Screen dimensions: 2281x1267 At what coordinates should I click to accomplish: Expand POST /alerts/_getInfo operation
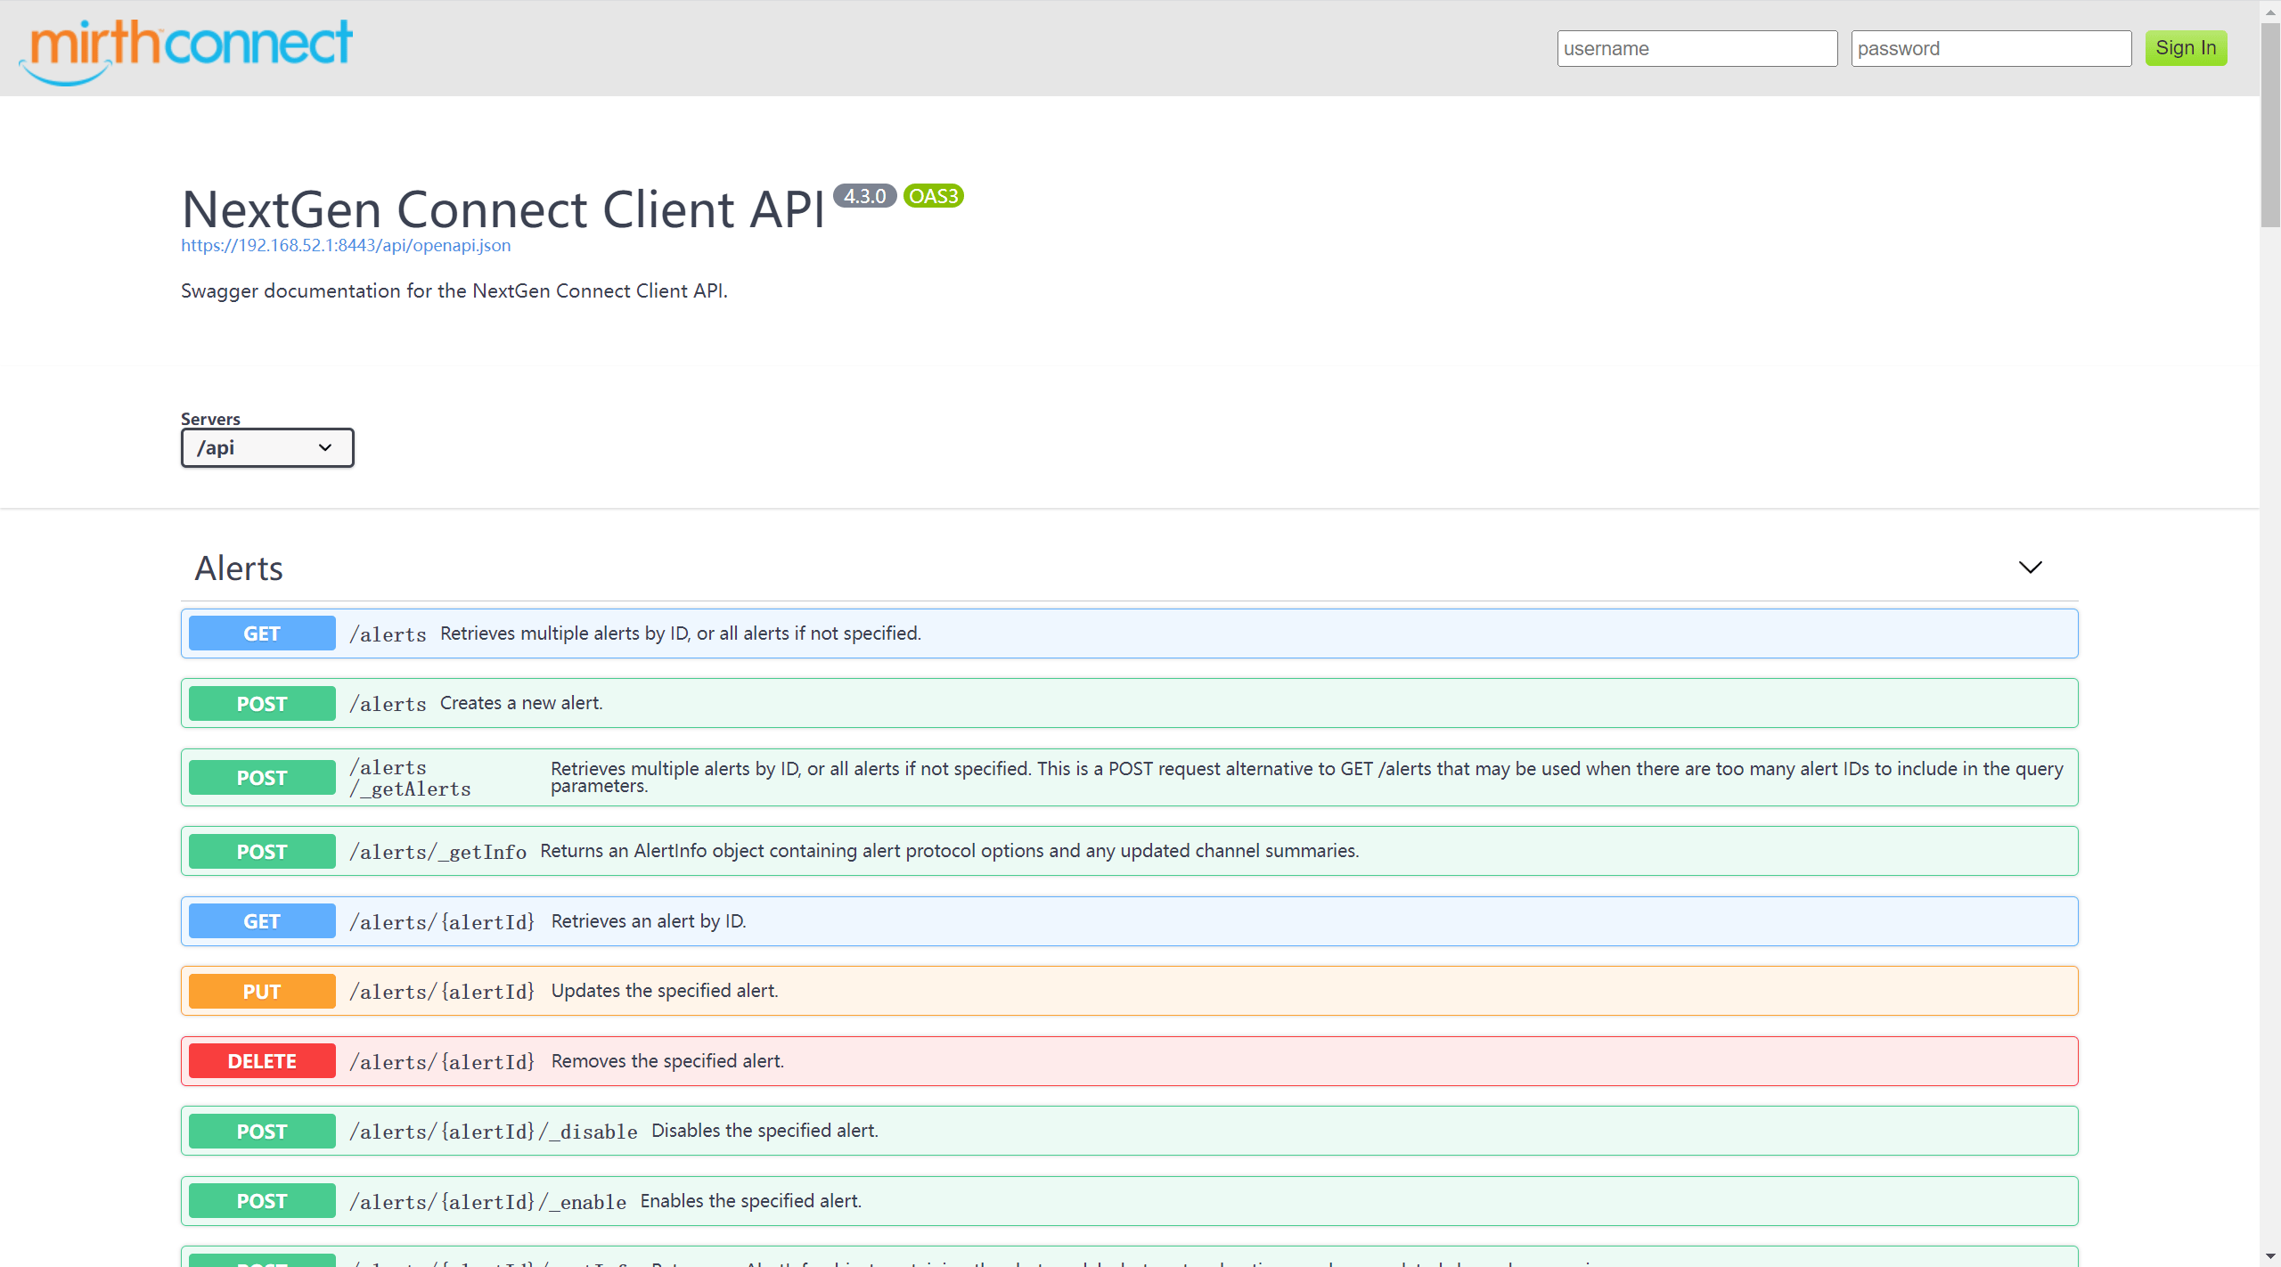click(x=1129, y=851)
